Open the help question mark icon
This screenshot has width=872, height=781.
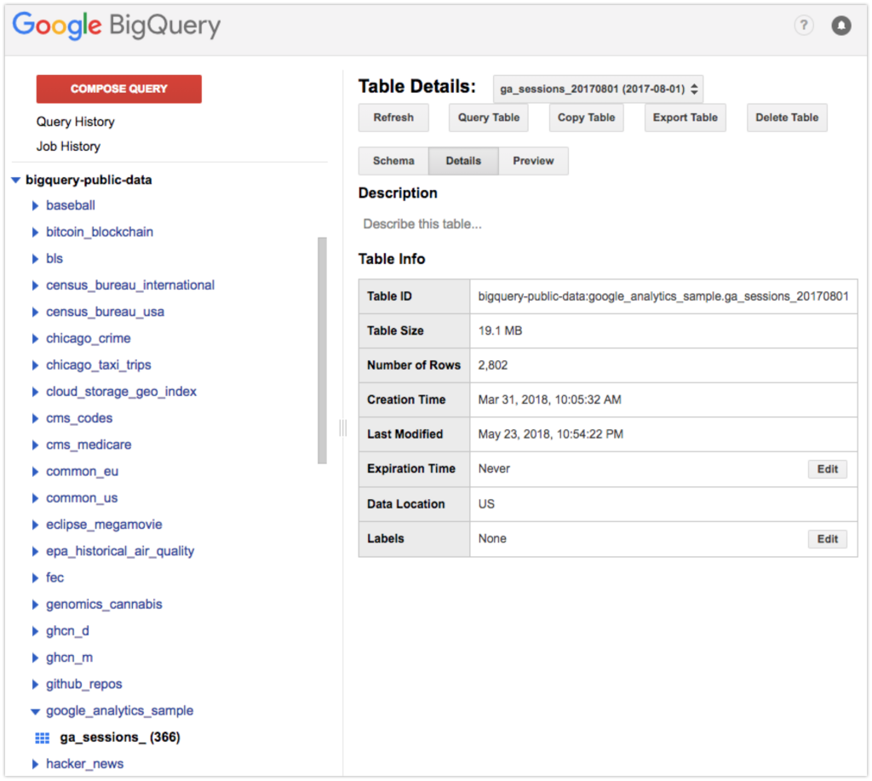tap(803, 25)
